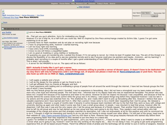167x125 pixels.
Task: Open the Register menu item
Action: tap(54, 3)
